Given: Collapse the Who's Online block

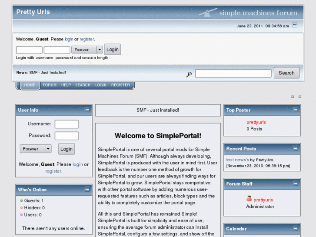Looking at the screenshot, I should point(87,189).
